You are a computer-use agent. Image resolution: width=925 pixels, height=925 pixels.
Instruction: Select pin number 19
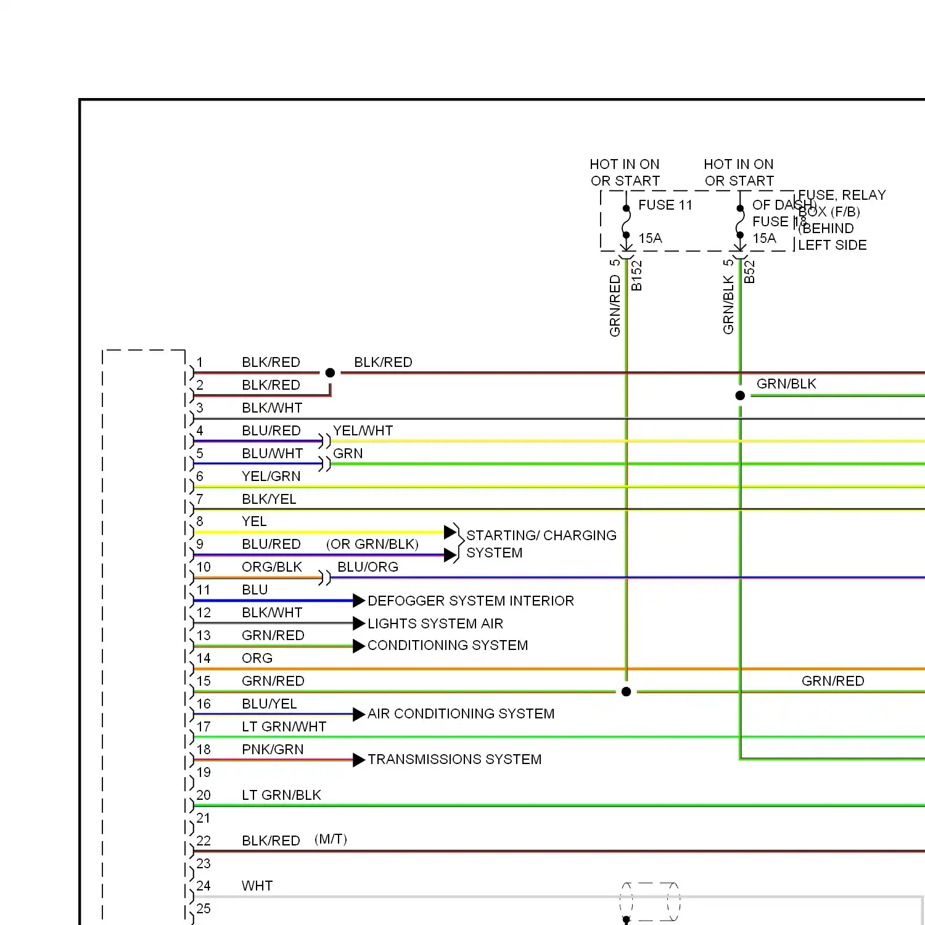(203, 772)
